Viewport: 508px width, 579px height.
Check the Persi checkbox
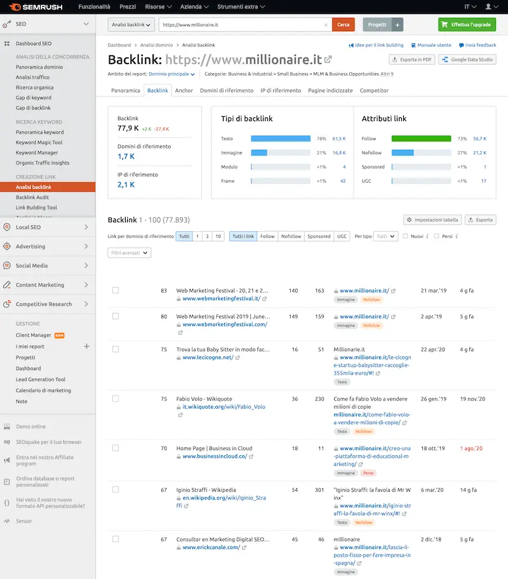pos(436,236)
